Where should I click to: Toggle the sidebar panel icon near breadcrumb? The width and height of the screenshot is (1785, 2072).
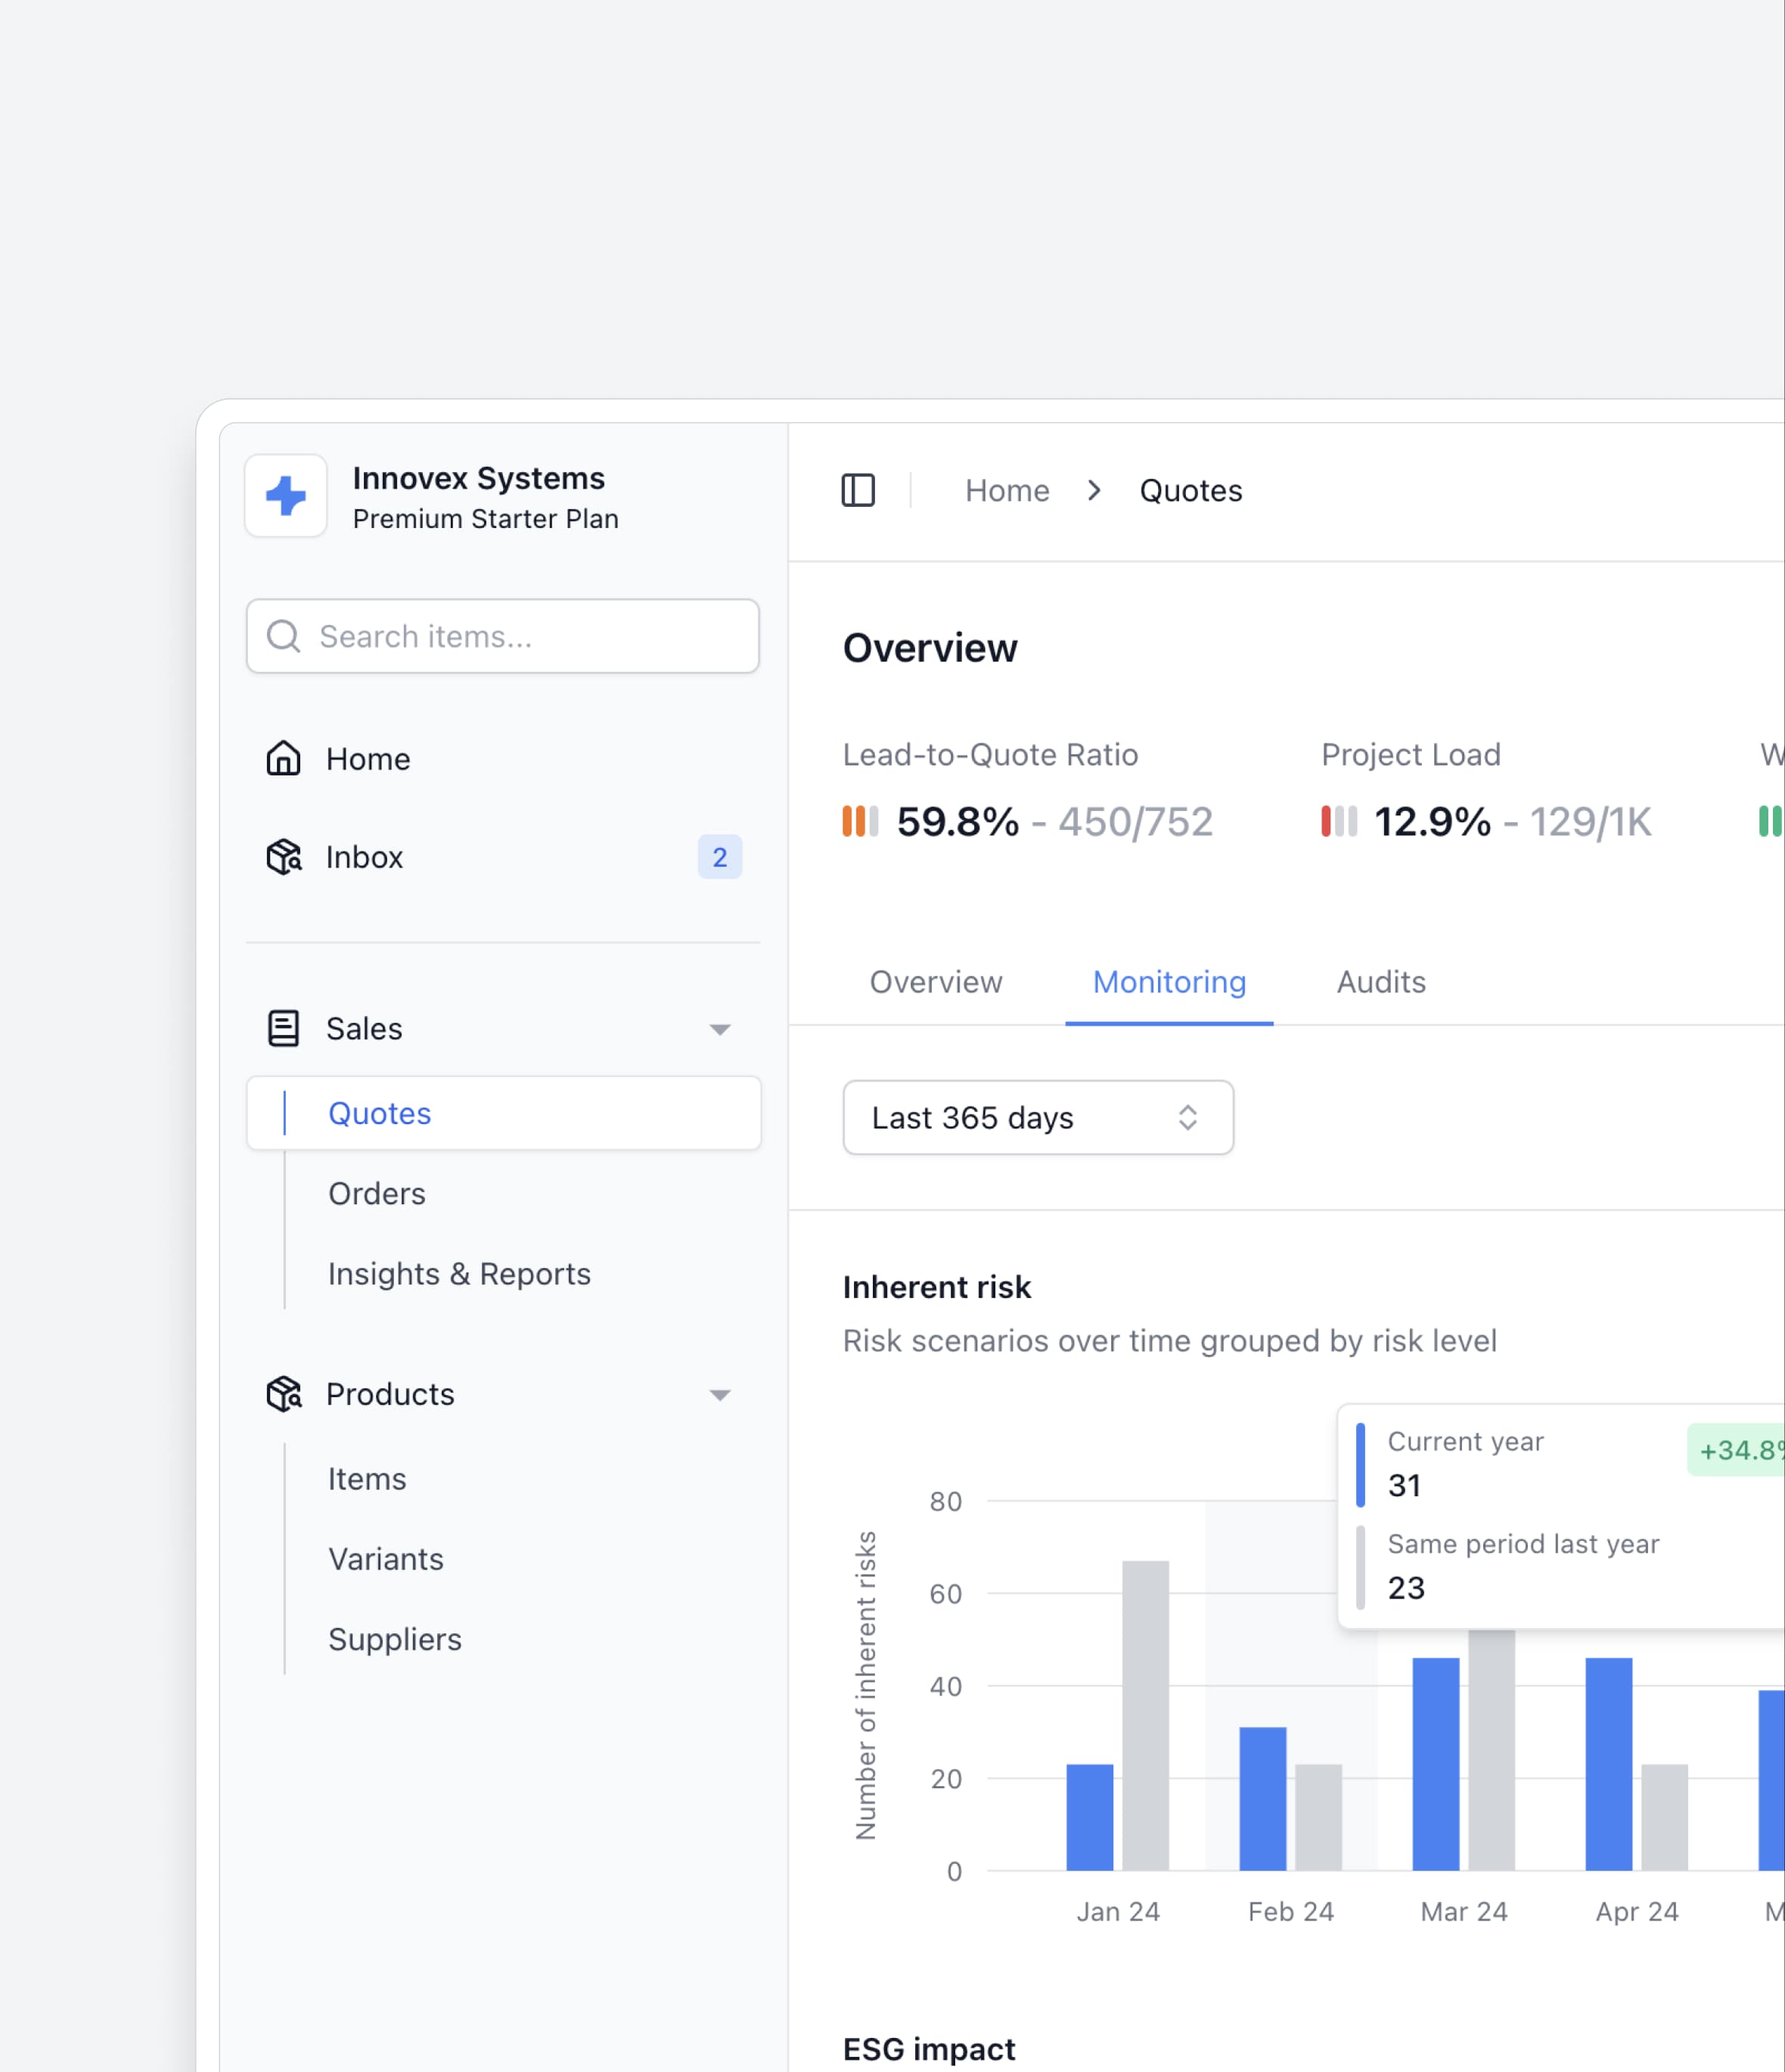[x=859, y=490]
